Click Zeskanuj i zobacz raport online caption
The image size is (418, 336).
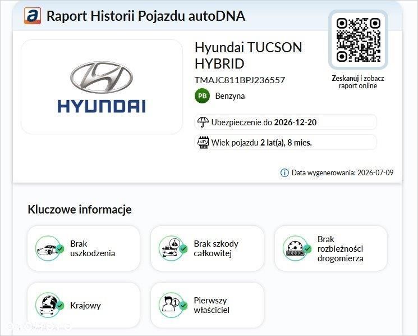point(358,82)
